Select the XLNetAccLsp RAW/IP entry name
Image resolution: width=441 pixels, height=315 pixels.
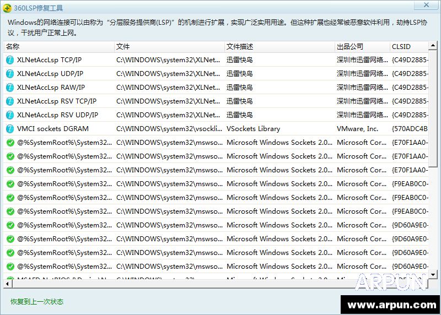[51, 88]
